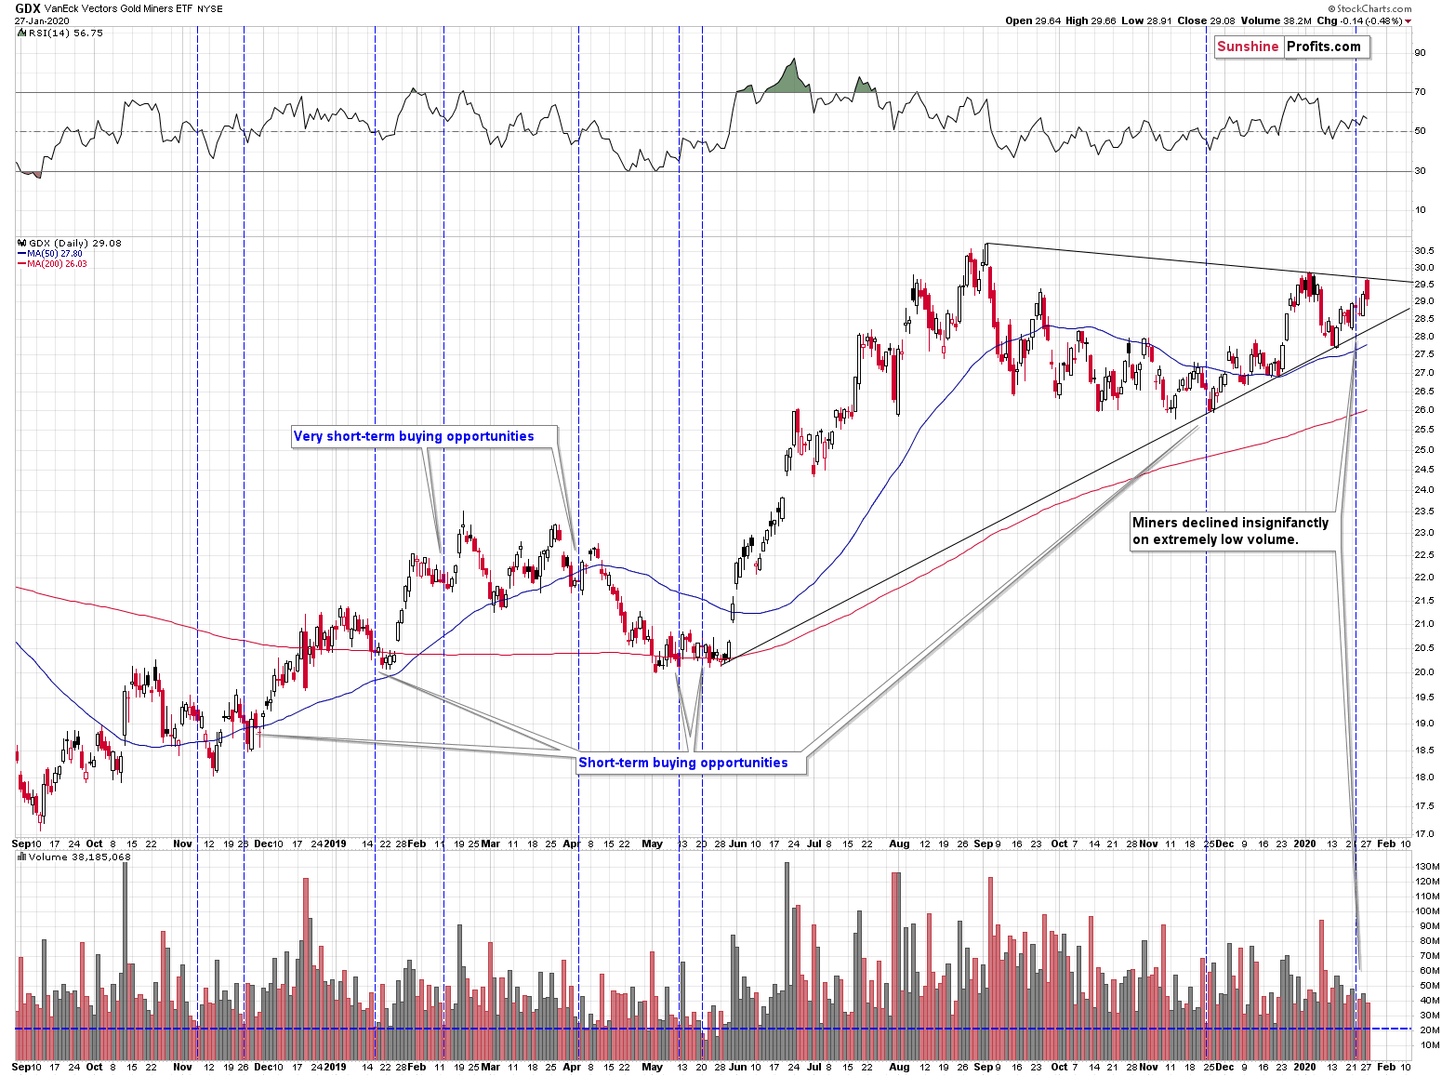Screen dimensions: 1455x1076
Task: Click the 2020 label on the bottom date axis
Action: click(1304, 1067)
